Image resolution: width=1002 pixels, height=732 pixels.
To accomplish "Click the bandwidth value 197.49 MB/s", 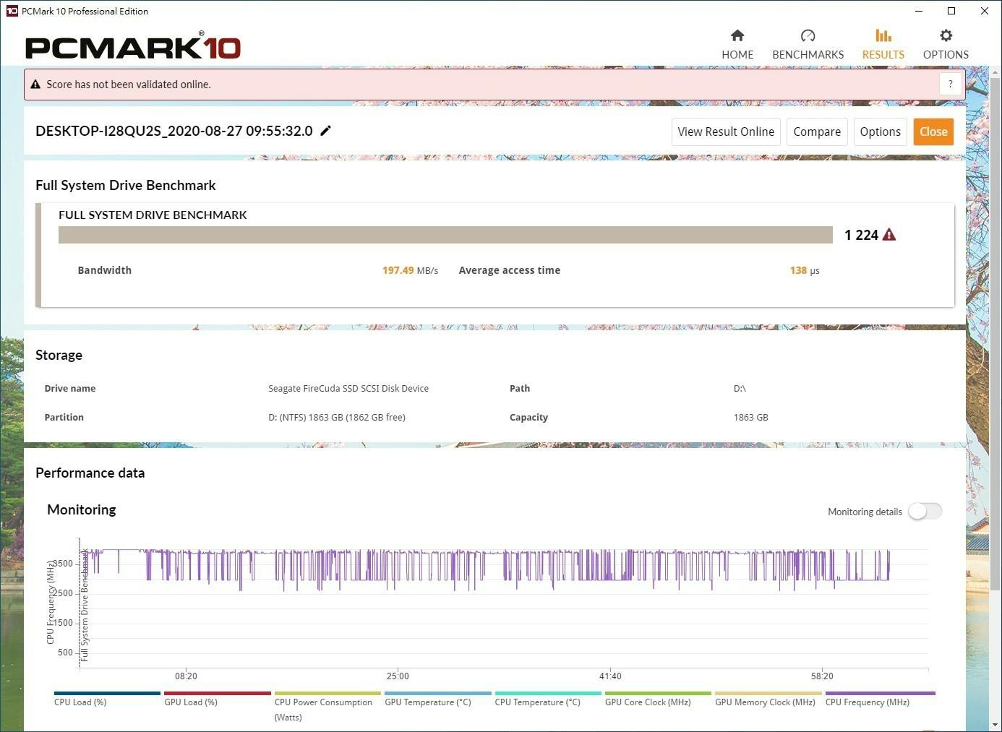I will [x=410, y=270].
